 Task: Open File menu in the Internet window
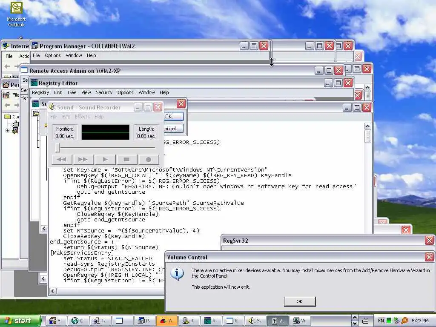(x=9, y=56)
